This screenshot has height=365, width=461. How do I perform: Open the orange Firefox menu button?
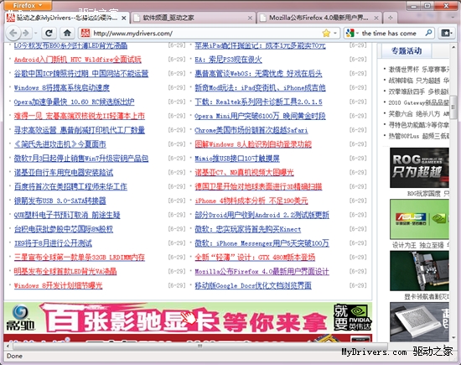click(28, 5)
